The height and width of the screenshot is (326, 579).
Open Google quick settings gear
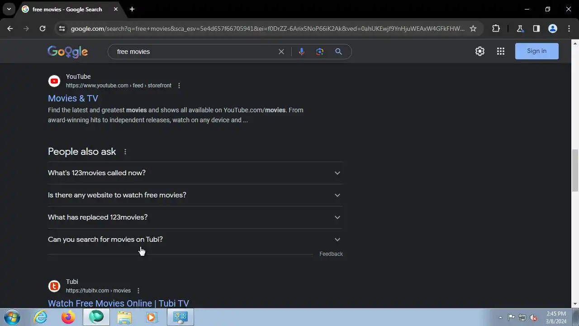pos(480,51)
